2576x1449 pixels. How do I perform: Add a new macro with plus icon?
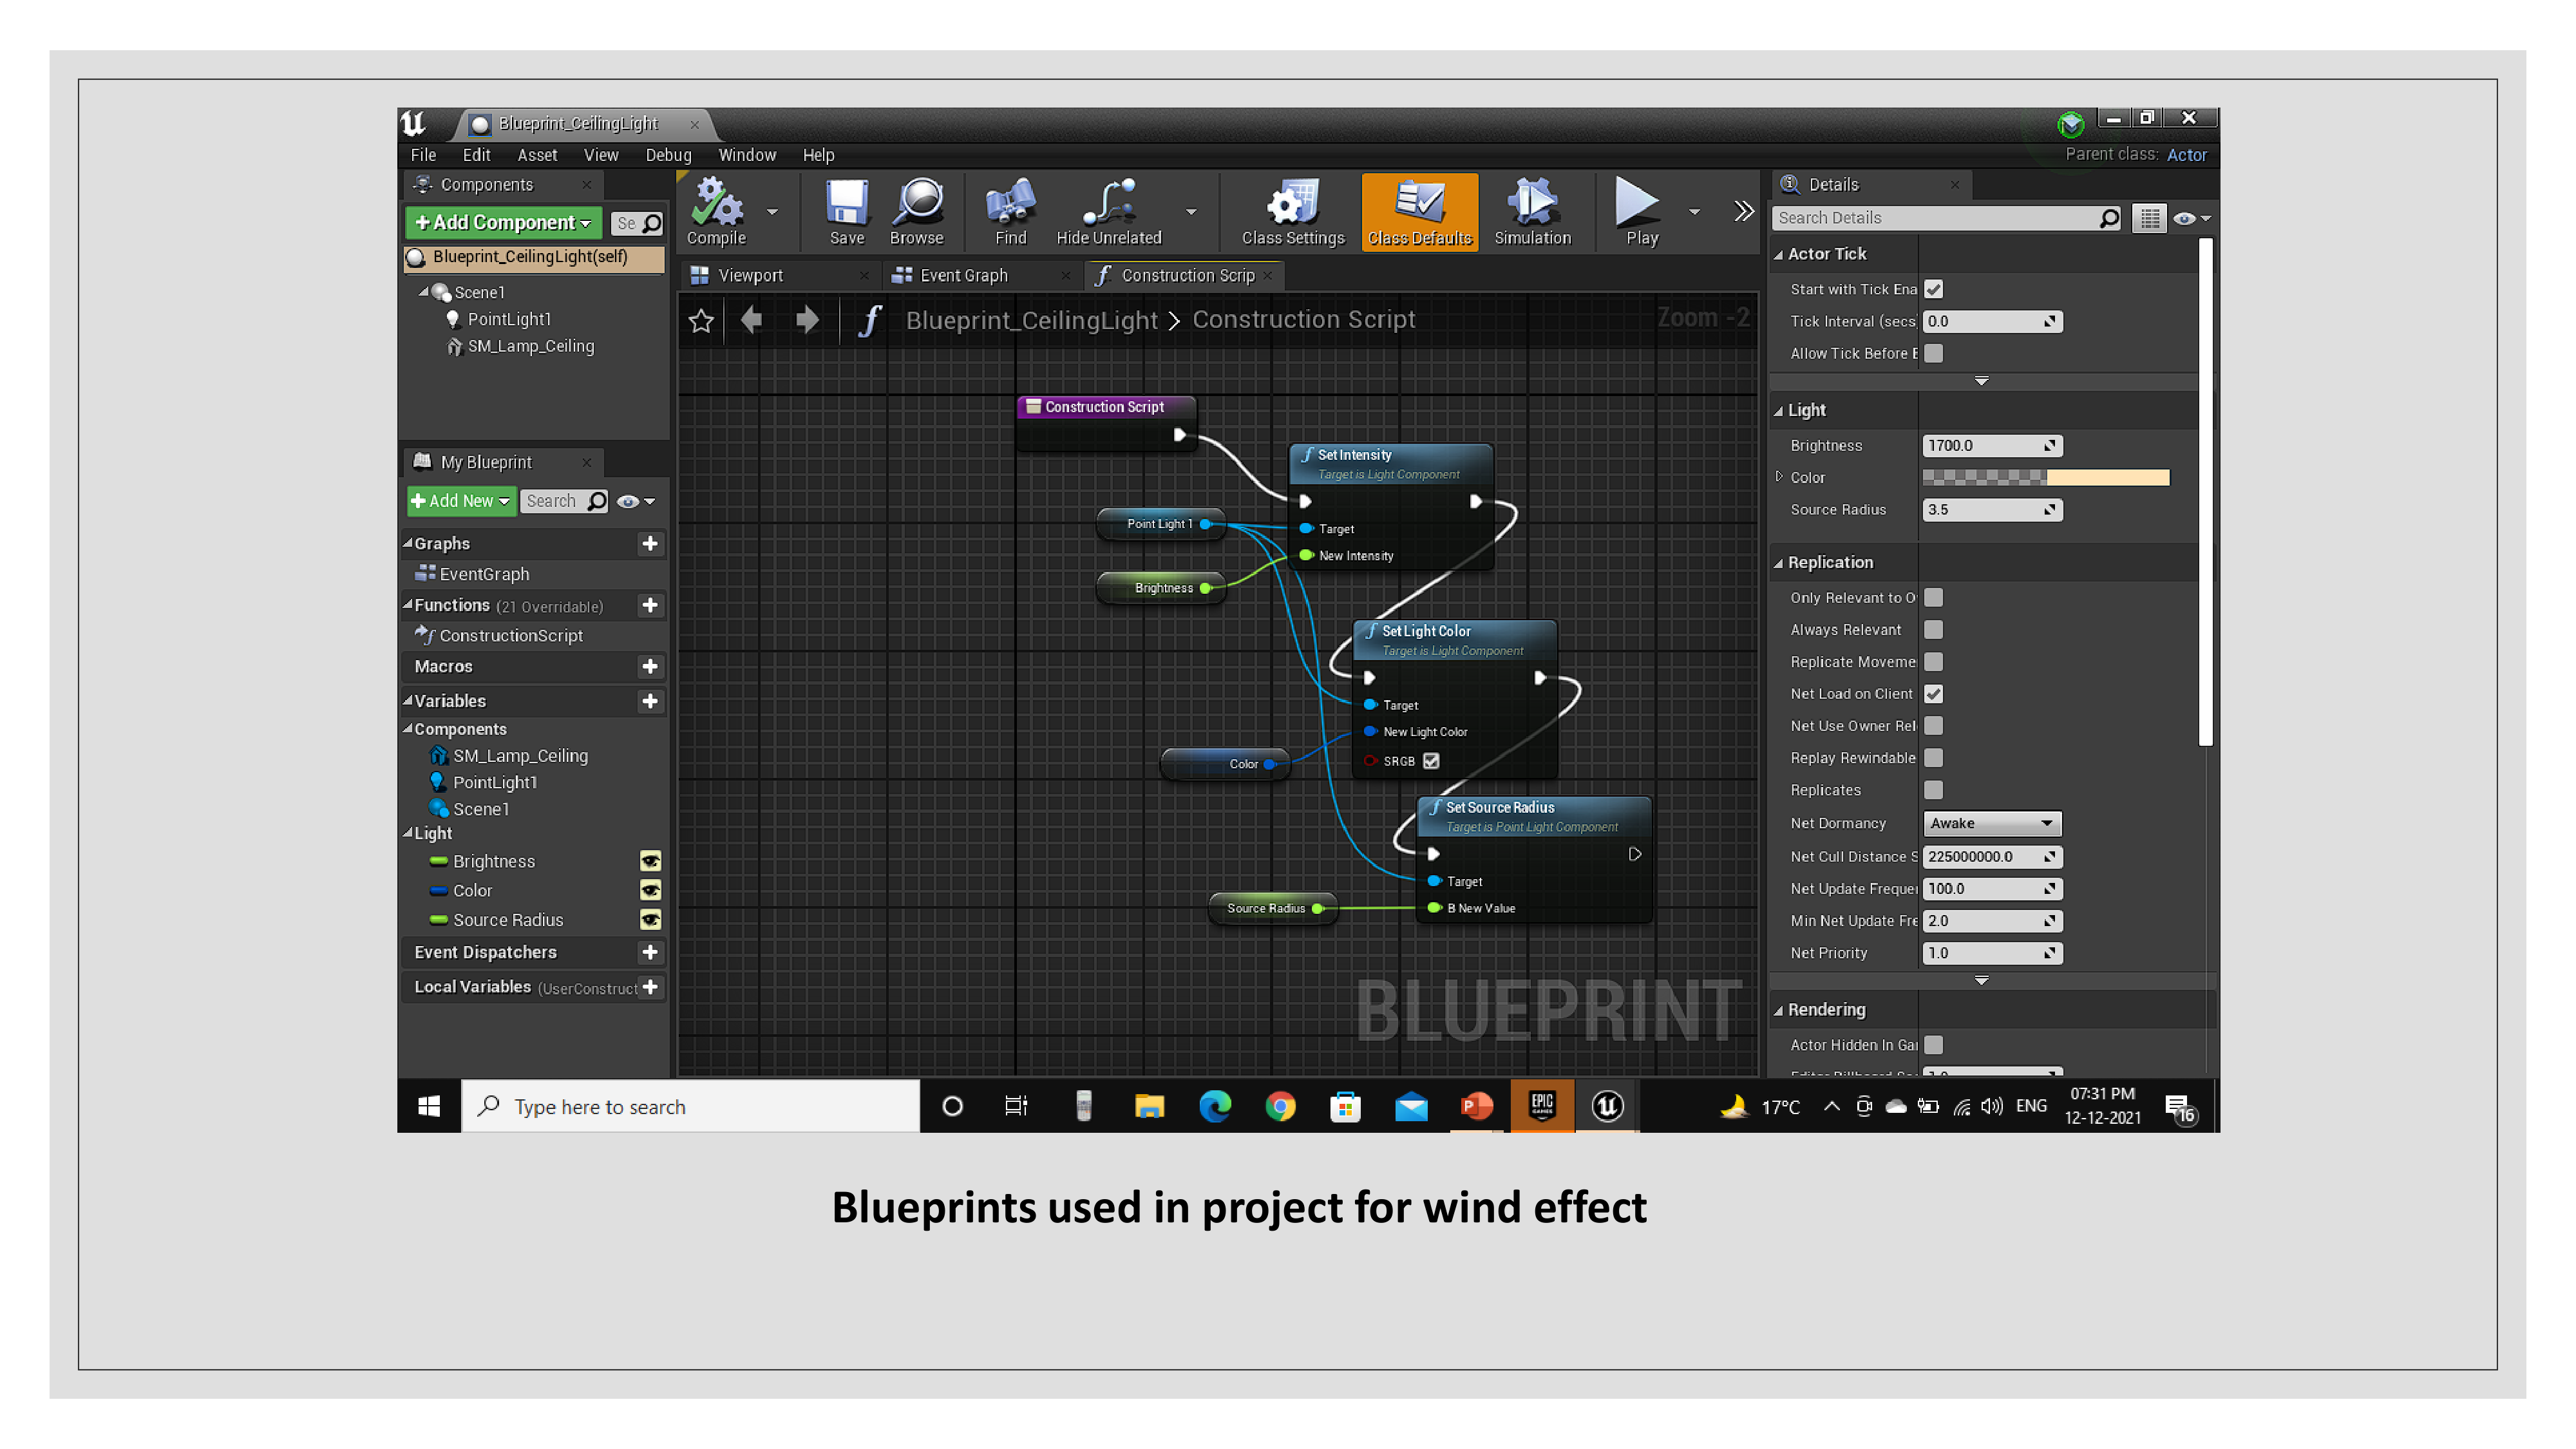click(650, 666)
